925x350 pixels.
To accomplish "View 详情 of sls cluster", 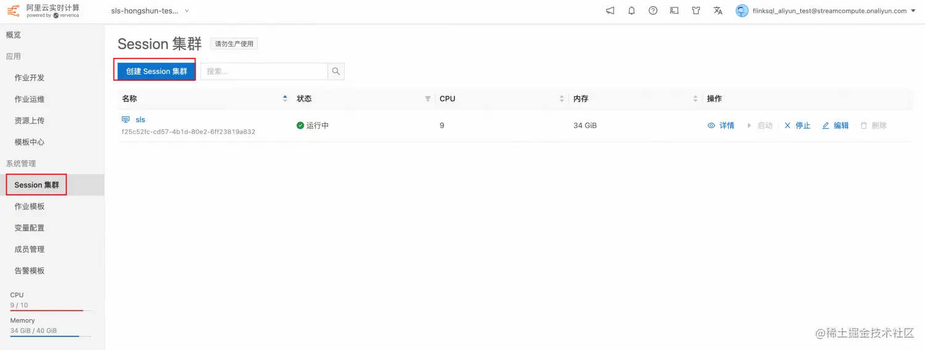I will tap(721, 126).
